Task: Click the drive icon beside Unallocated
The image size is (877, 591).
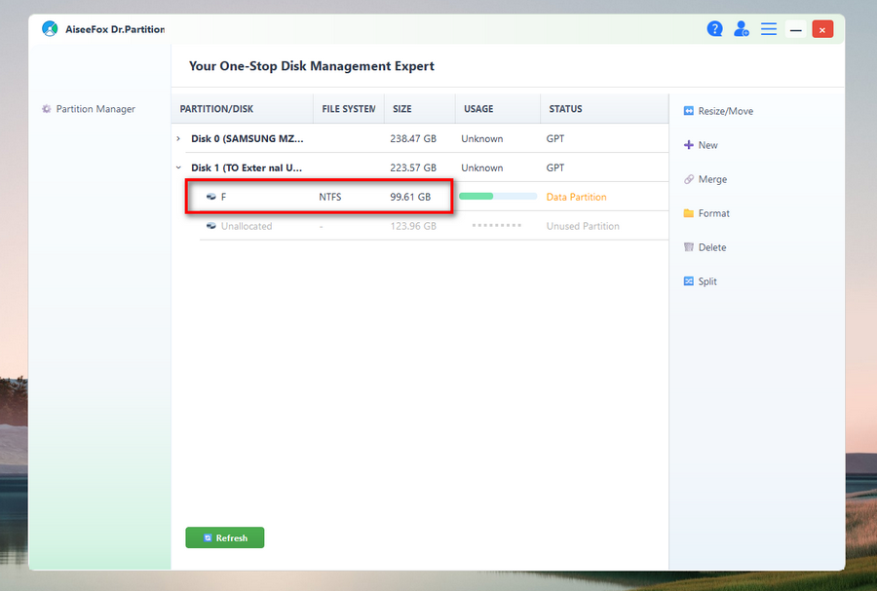Action: 210,226
